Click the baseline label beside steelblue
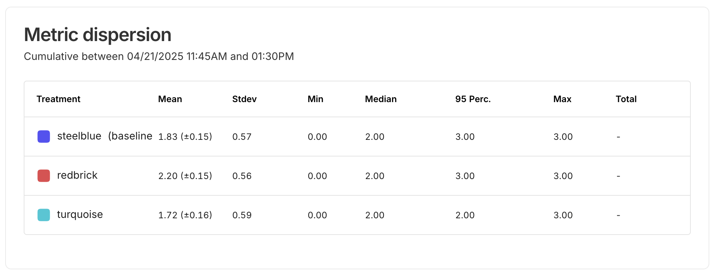This screenshot has height=276, width=716. [x=130, y=136]
